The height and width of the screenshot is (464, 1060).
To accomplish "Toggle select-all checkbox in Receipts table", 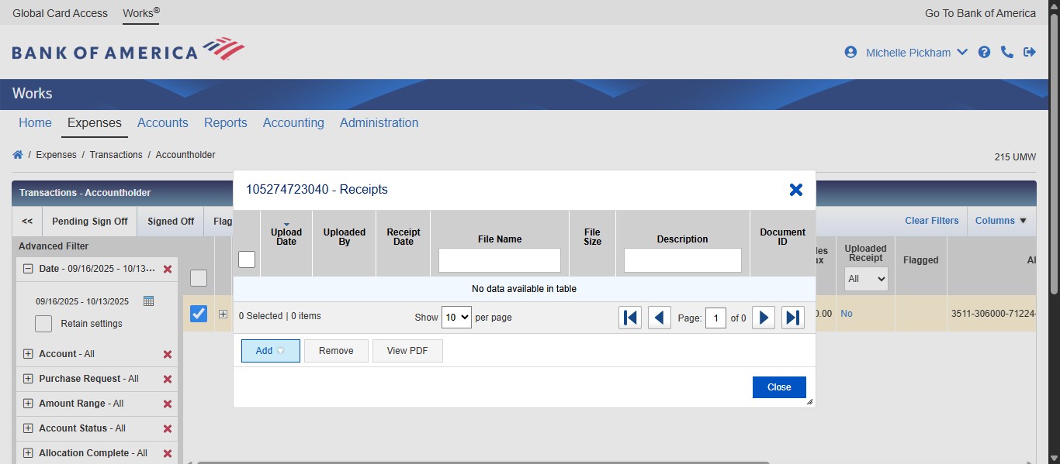I will (x=247, y=259).
